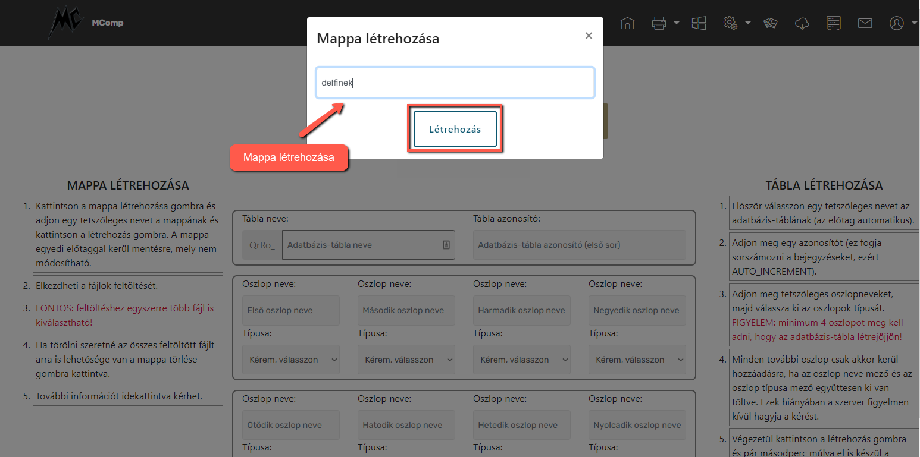Go to the home page icon
This screenshot has height=457, width=920.
[627, 23]
